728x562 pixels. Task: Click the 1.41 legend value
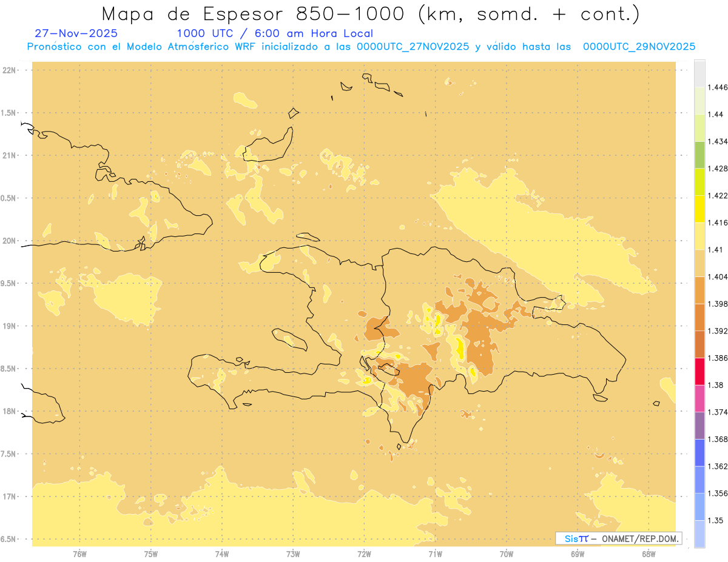(716, 250)
